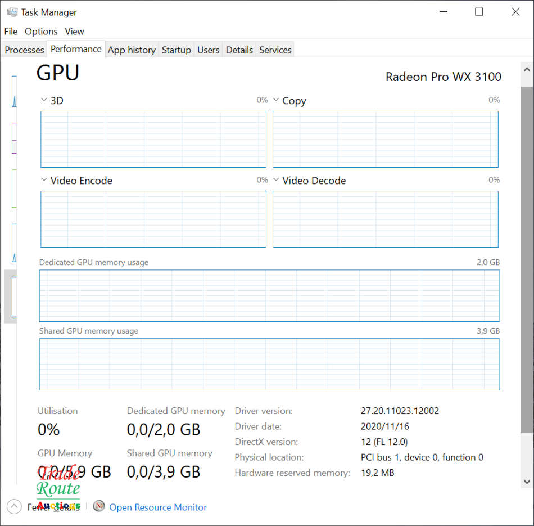
Task: Open the Options menu
Action: [41, 32]
